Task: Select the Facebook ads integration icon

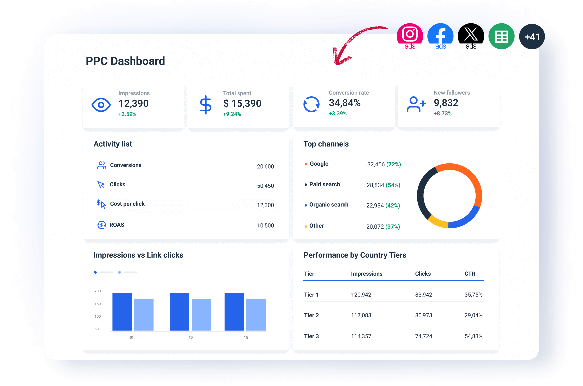Action: pyautogui.click(x=440, y=35)
